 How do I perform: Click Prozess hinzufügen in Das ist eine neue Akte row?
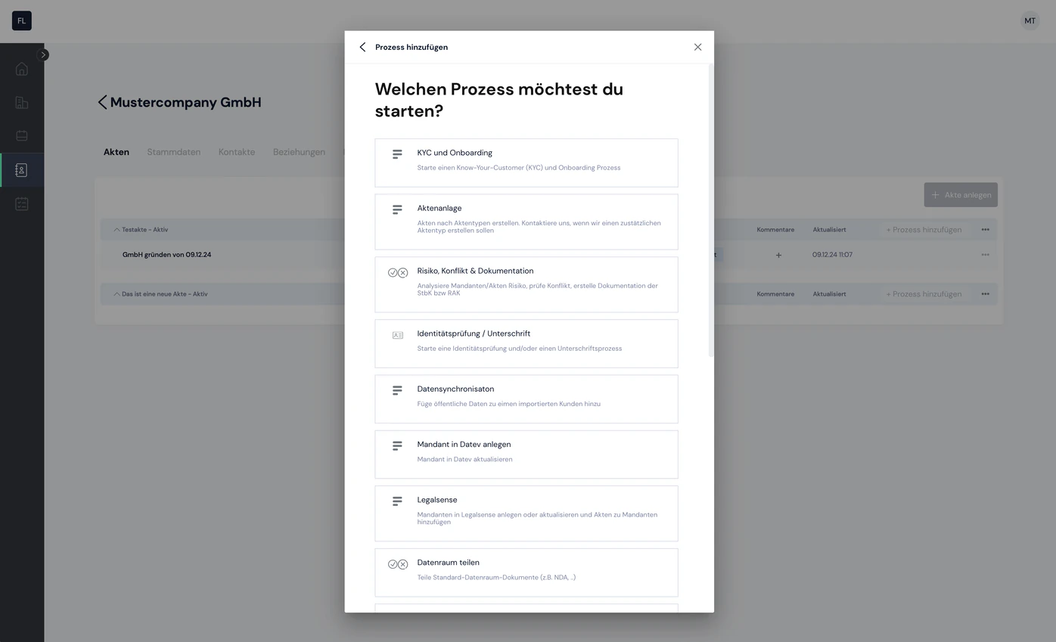(x=924, y=294)
